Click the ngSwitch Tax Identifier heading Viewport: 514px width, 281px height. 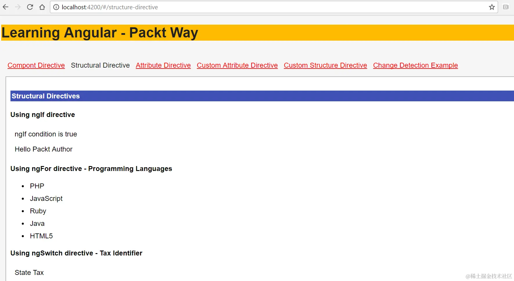coord(76,253)
